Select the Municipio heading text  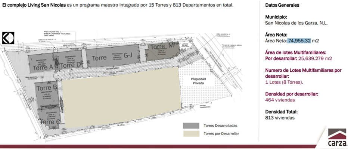pos(276,17)
